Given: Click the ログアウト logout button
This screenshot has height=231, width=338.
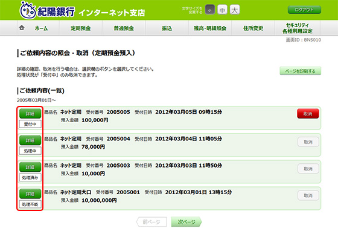Looking at the screenshot, I should (x=304, y=10).
